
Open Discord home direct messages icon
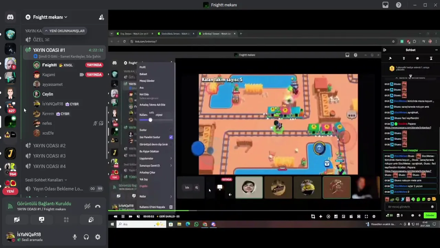[x=10, y=17]
